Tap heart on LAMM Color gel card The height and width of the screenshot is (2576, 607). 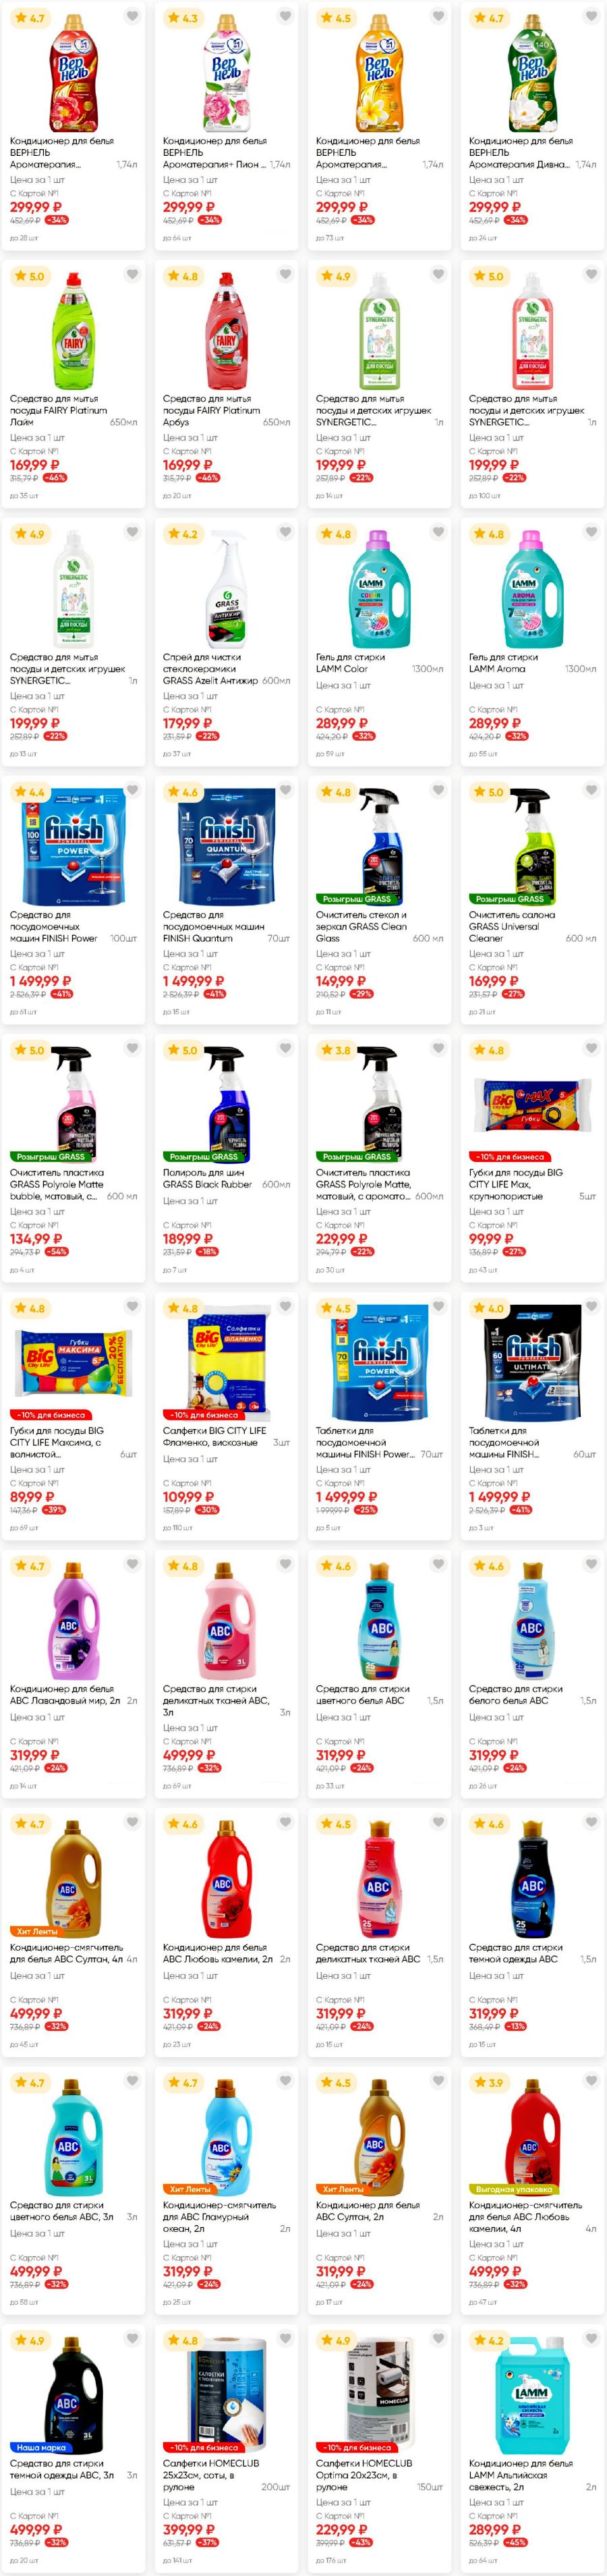(438, 532)
